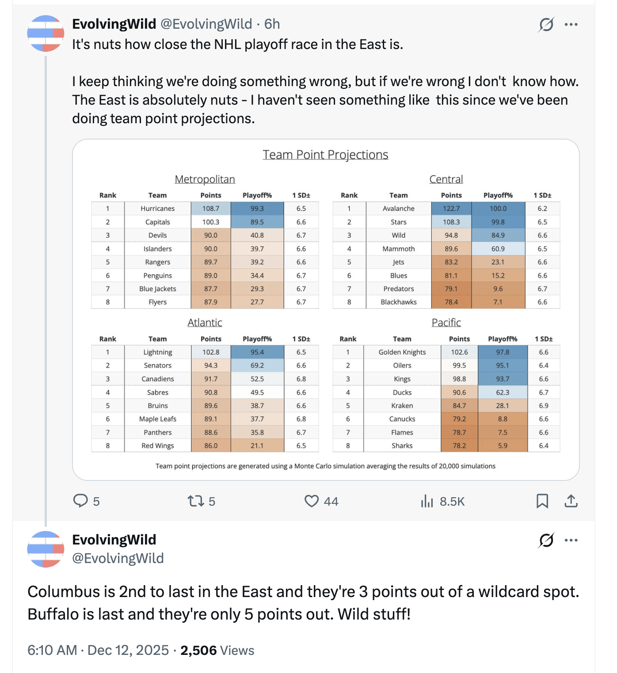Click the @EvolvingWild handle in first tweet

click(206, 24)
